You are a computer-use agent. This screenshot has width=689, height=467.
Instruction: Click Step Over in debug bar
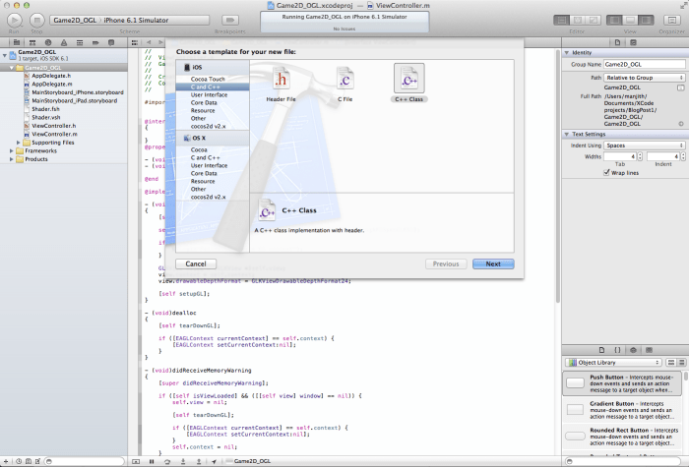(167, 461)
